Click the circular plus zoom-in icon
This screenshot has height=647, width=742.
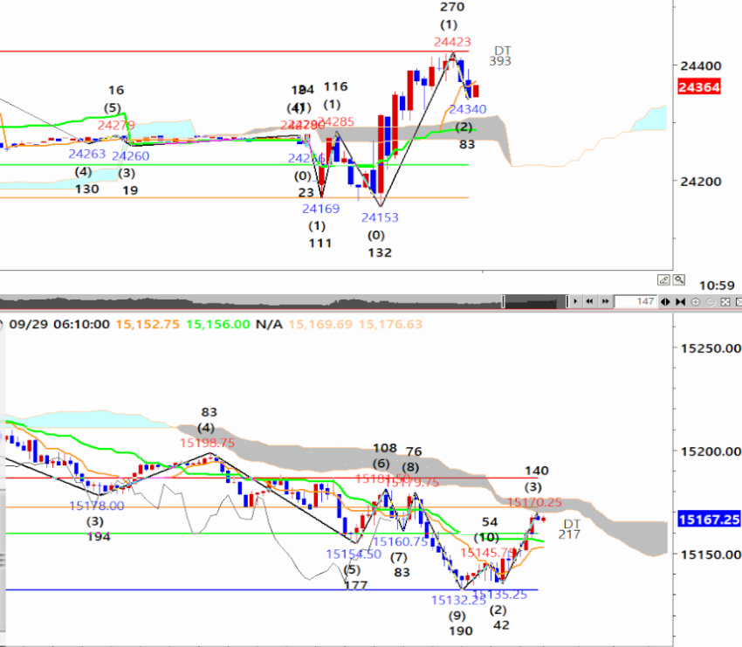[x=695, y=302]
